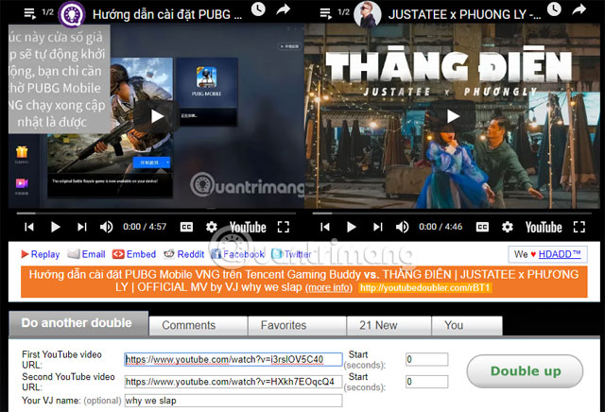
Task: Go to previous video in left player
Action: coord(29,227)
